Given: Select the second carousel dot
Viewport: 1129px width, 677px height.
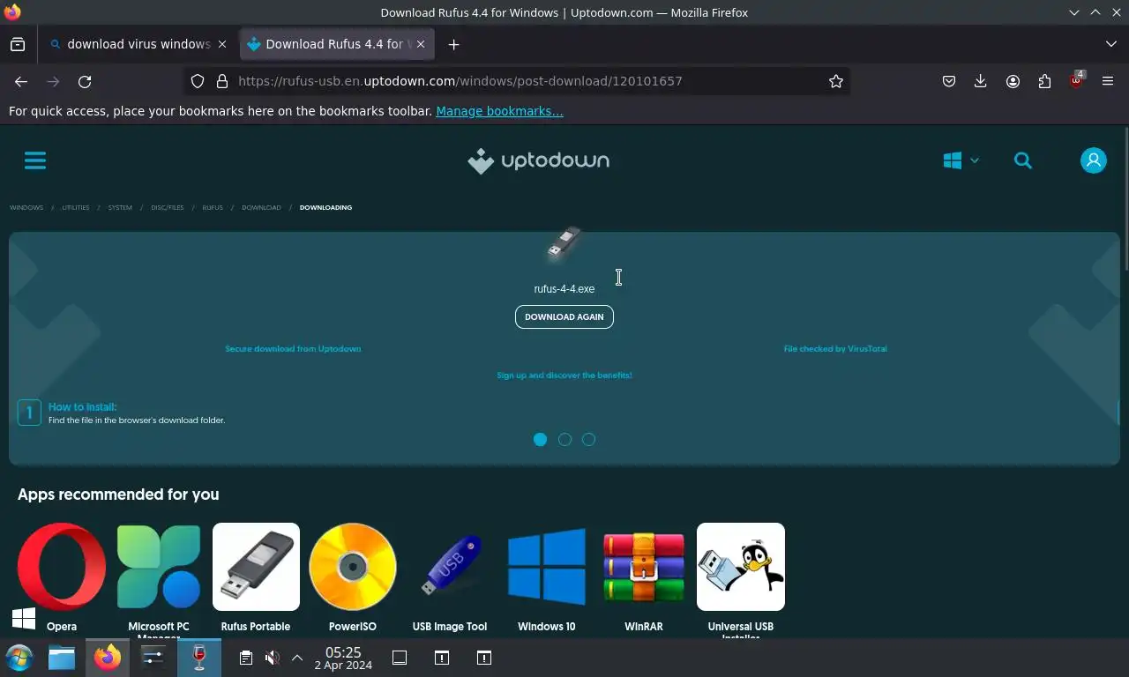Looking at the screenshot, I should coord(564,439).
